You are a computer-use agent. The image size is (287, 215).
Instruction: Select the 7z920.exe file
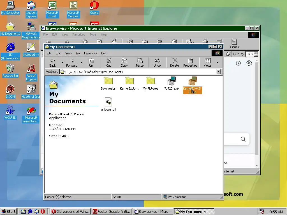(172, 83)
